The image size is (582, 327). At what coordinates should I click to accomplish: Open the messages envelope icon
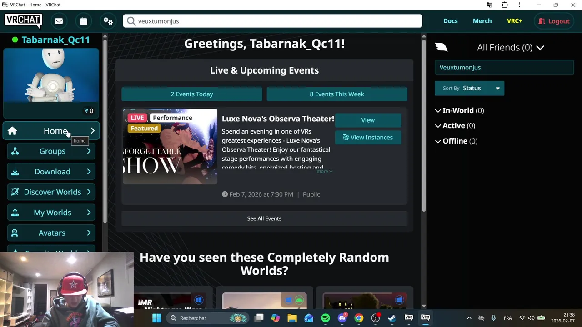[x=59, y=21]
